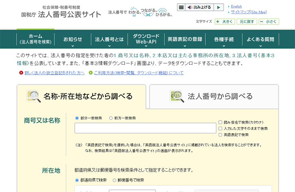Increase font size with 大きく button

pos(225,21)
